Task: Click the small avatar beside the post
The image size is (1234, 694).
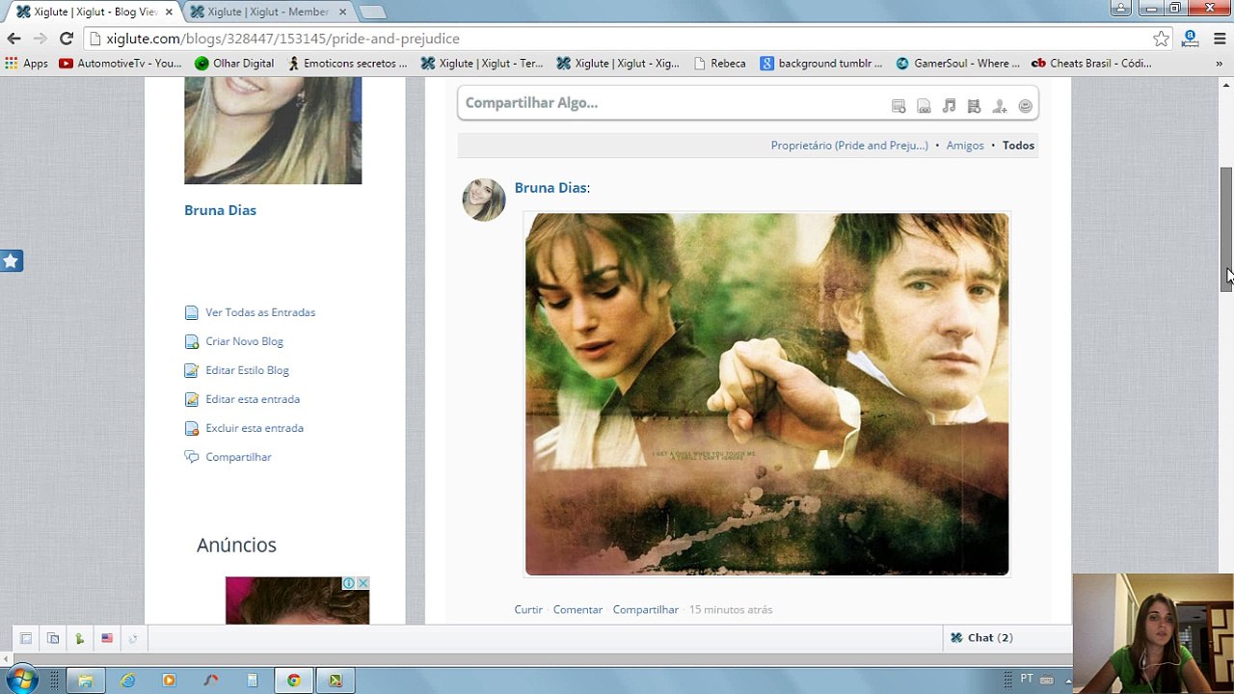Action: point(484,200)
